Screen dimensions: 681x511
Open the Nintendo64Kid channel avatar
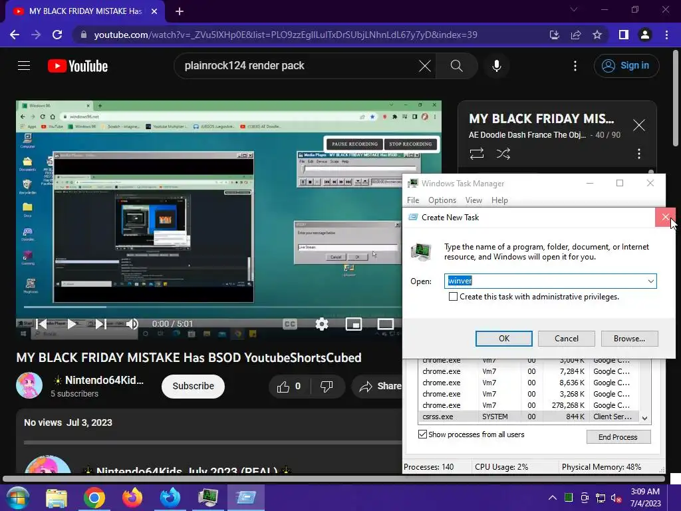coord(29,385)
